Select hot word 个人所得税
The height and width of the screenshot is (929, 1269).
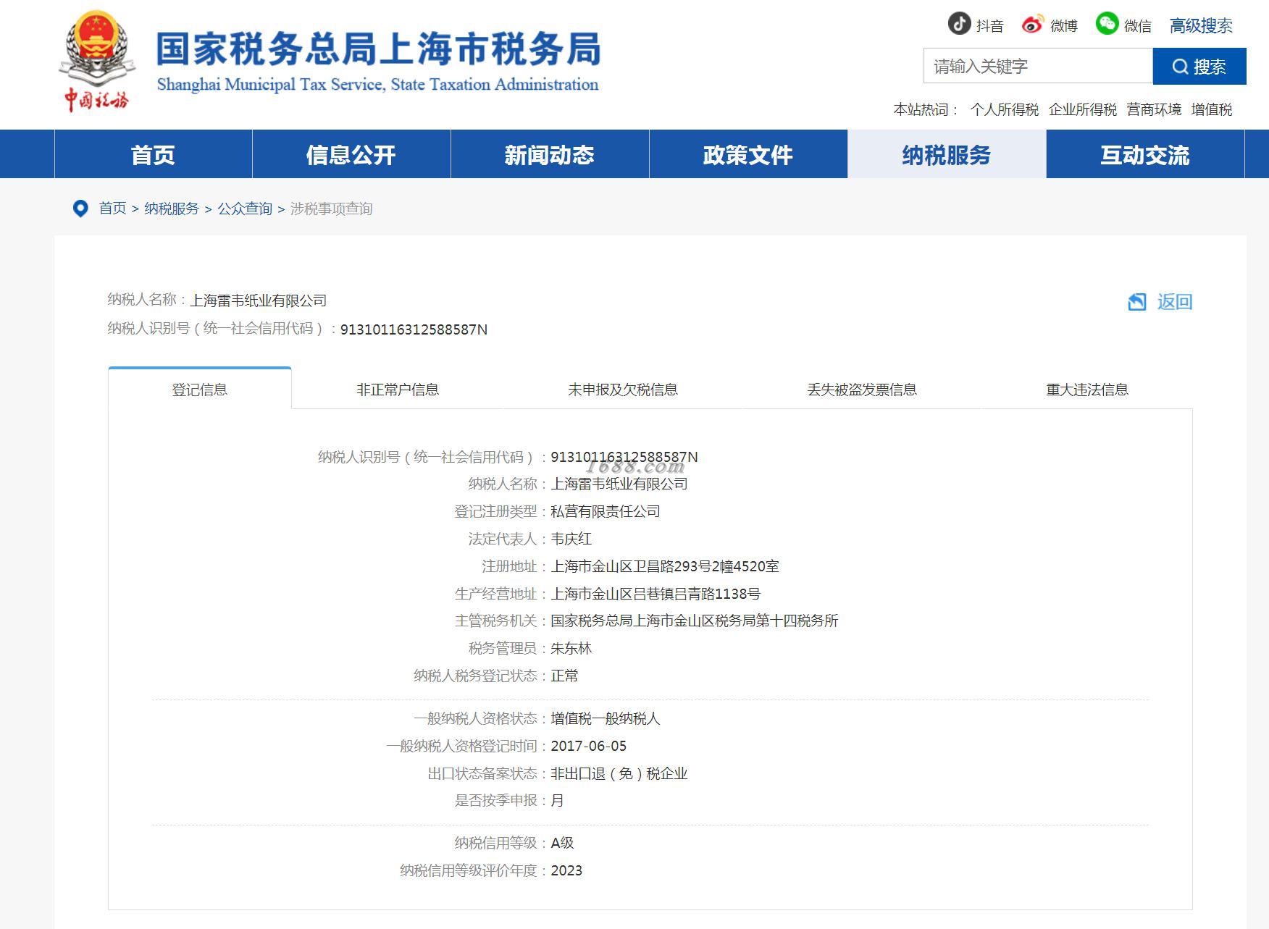[x=1005, y=109]
